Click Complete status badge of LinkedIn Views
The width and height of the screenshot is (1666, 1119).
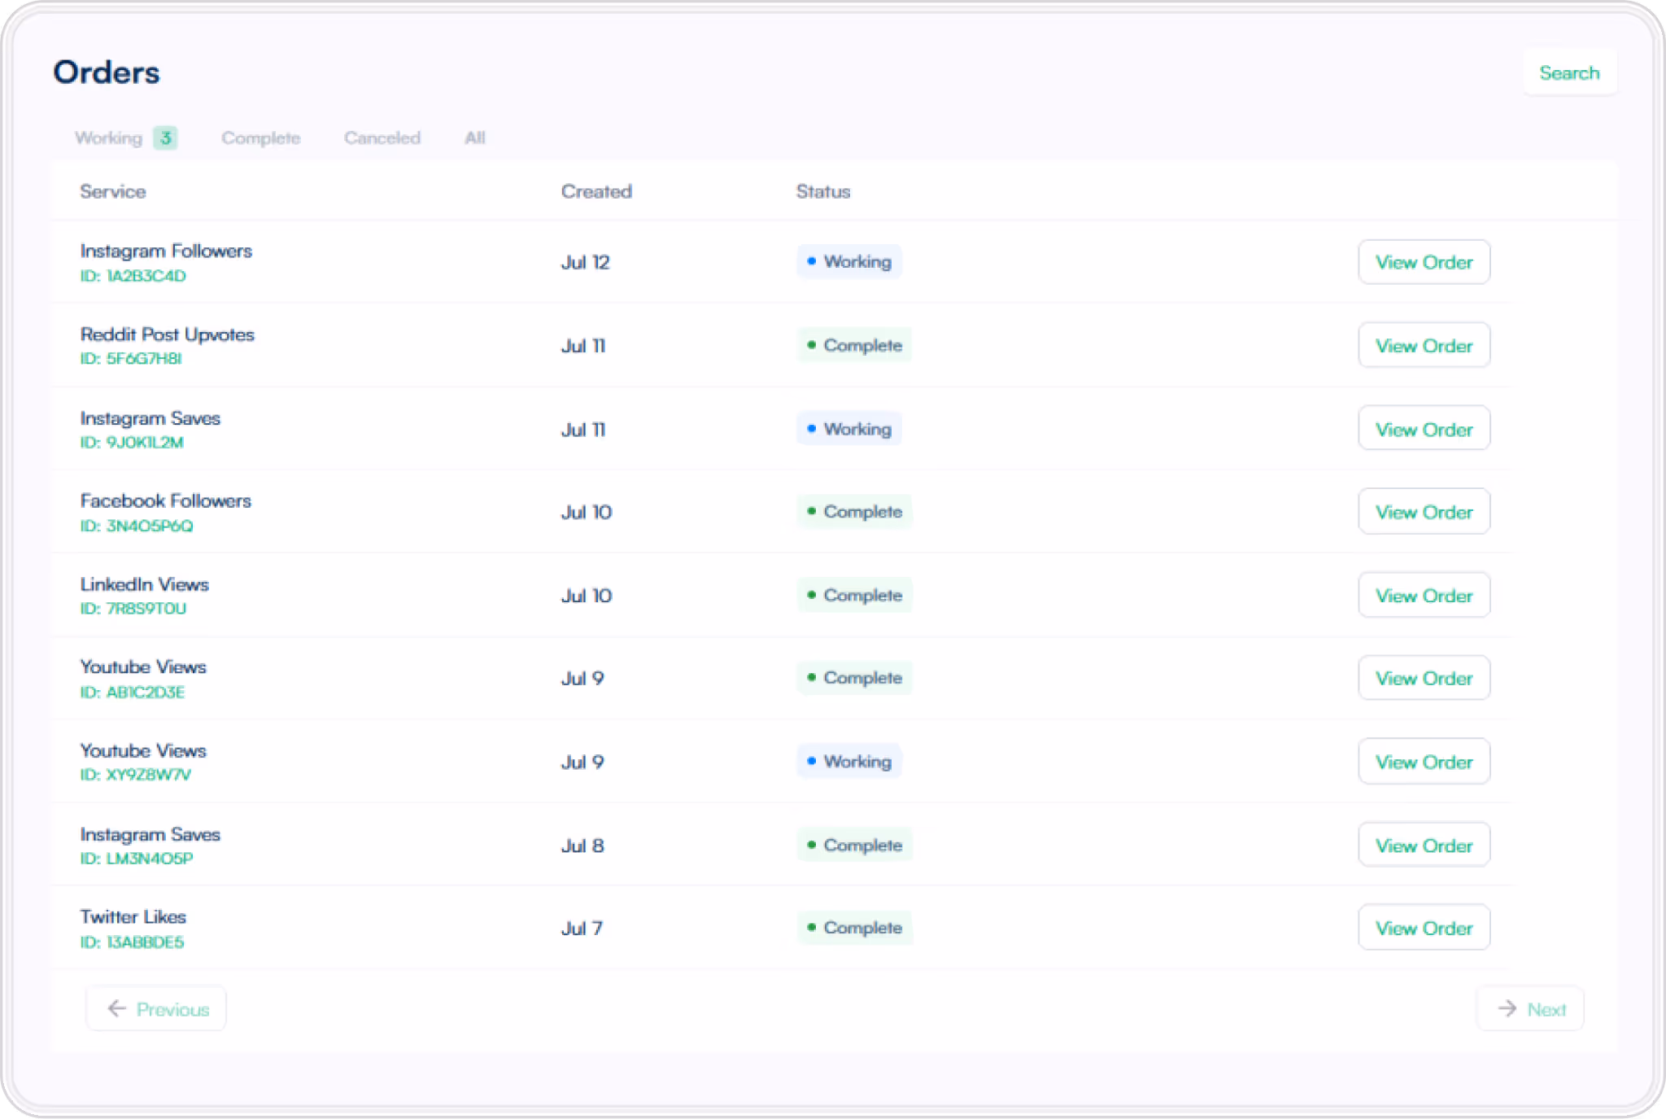point(854,595)
